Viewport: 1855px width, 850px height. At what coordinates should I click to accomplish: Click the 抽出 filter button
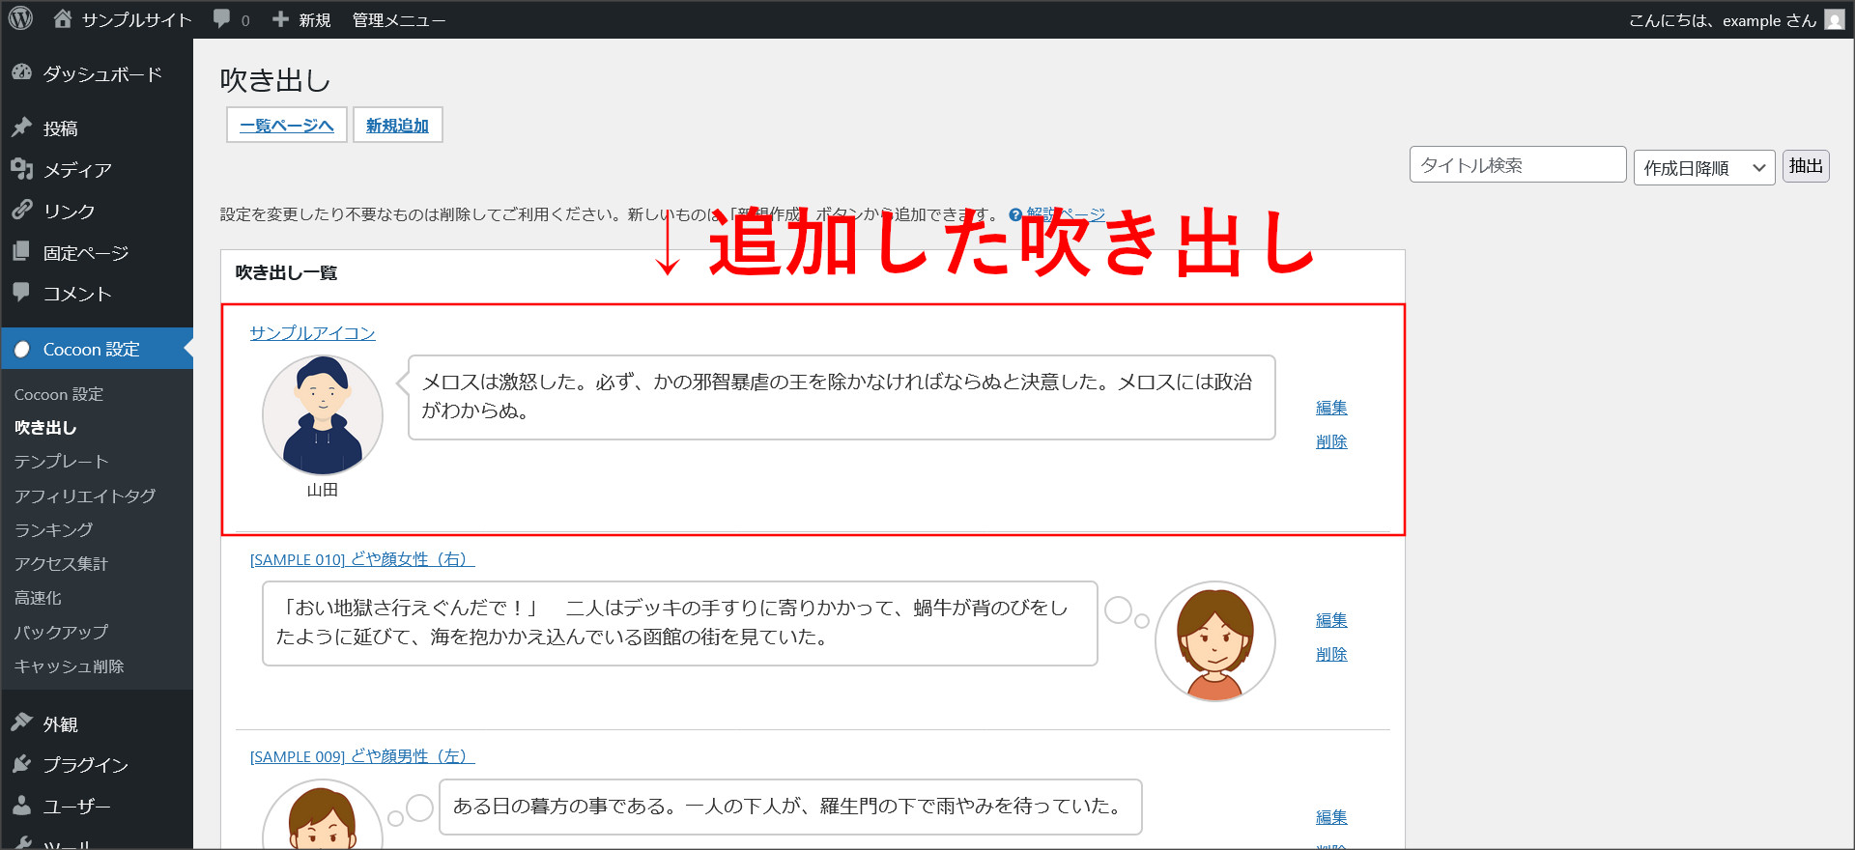point(1806,166)
